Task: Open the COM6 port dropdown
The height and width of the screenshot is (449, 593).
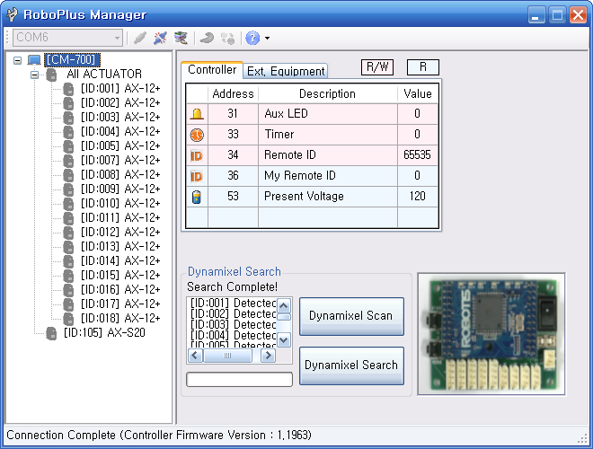Action: pyautogui.click(x=67, y=38)
